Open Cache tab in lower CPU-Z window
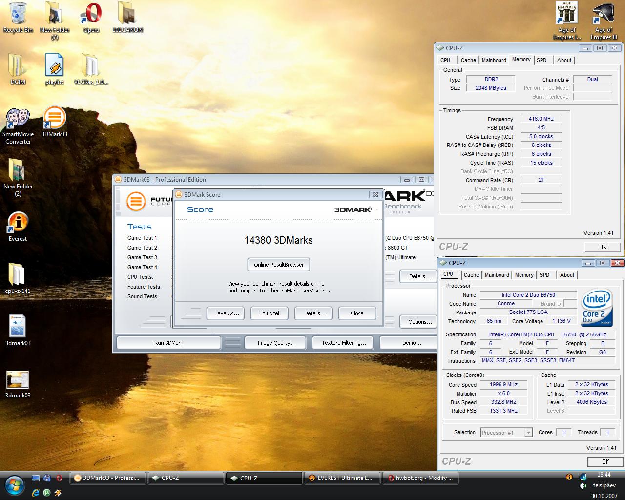This screenshot has width=625, height=500. tap(471, 275)
